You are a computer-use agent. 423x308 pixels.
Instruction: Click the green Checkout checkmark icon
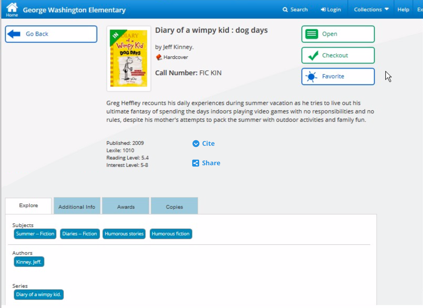click(313, 56)
